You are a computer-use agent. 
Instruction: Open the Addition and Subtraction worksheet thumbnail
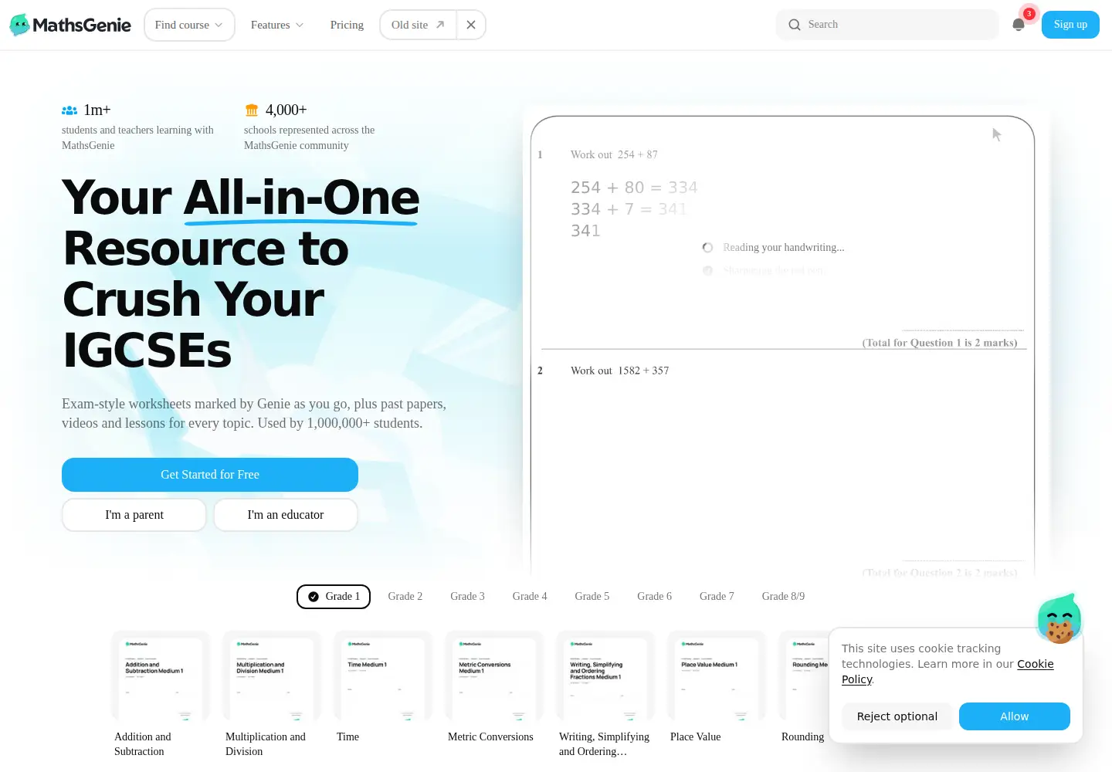(161, 677)
